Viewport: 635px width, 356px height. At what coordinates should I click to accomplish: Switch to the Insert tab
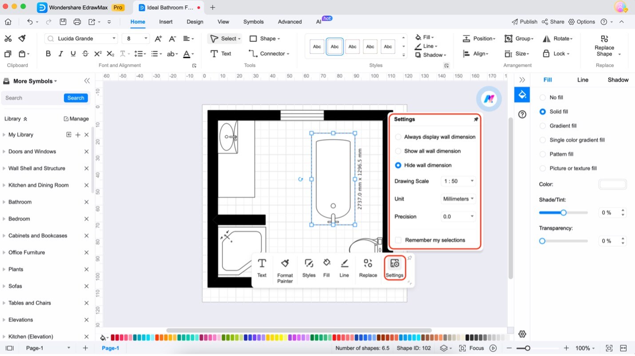[166, 22]
